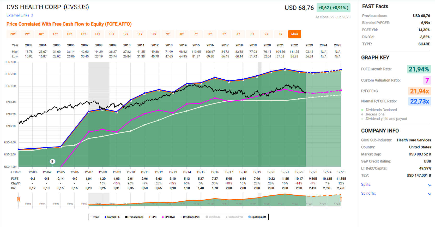Expand the Splits section
435x227 pixels.
[430, 185]
